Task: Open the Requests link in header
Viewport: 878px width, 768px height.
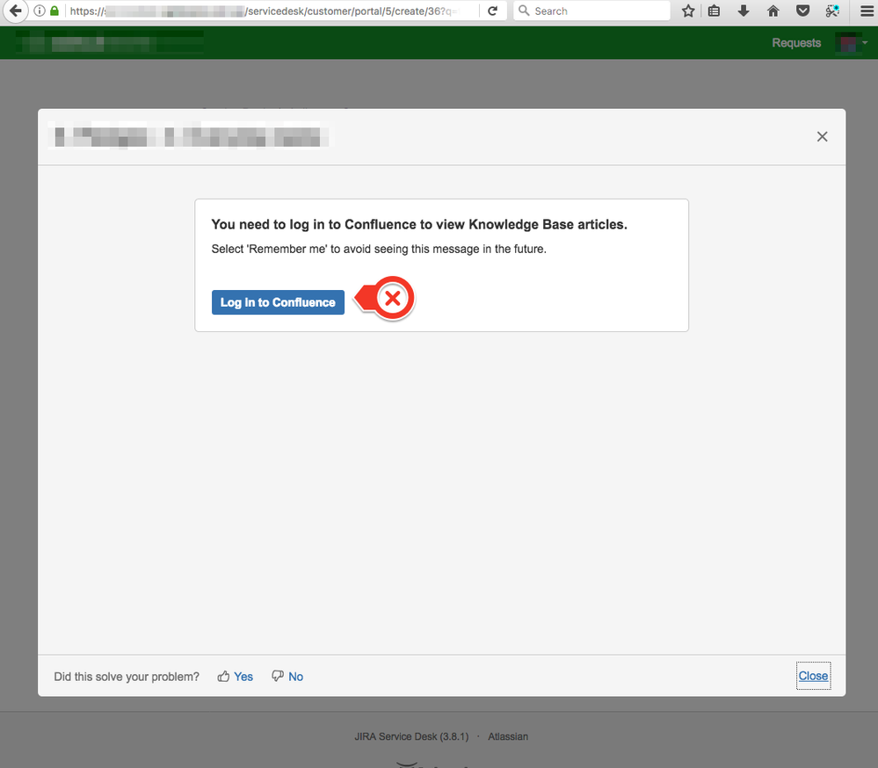Action: (x=796, y=42)
